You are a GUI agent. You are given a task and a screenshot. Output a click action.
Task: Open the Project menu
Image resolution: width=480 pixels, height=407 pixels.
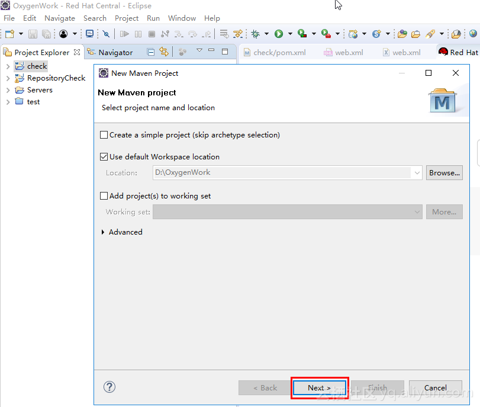point(127,18)
